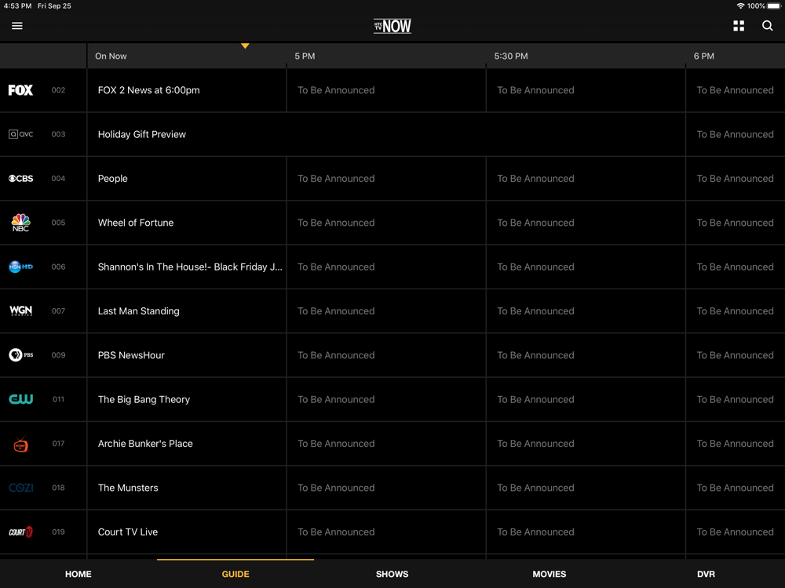This screenshot has height=588, width=785.
Task: Open Shannon's In The House program
Action: click(187, 267)
